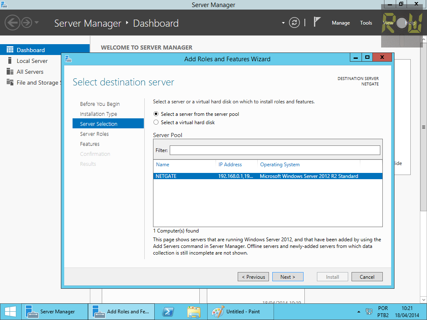Screen dimensions: 427x320
Task: Choose 'Select a virtual hard disk' option
Action: pyautogui.click(x=156, y=122)
